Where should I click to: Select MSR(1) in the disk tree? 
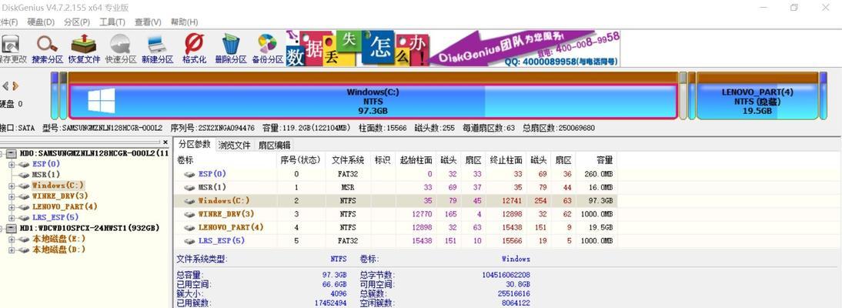(x=46, y=175)
